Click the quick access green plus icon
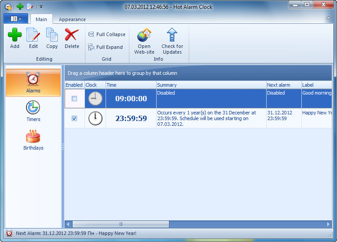 click(20, 7)
